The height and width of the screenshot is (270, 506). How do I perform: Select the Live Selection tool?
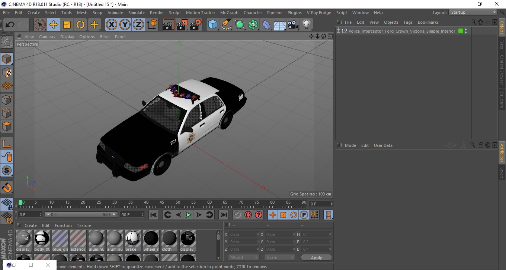(x=40, y=25)
